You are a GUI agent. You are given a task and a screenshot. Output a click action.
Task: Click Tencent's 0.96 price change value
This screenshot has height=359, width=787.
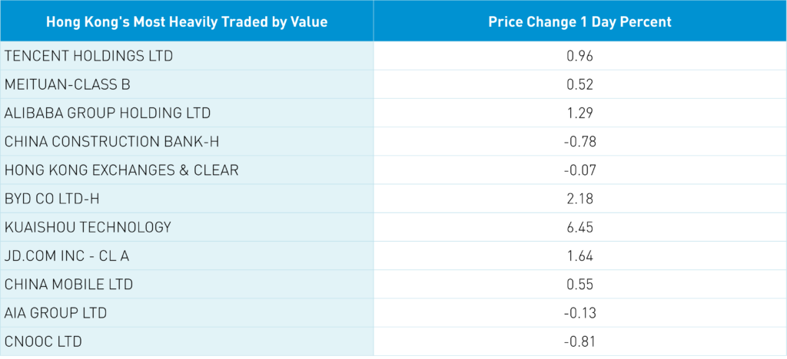[x=579, y=56]
